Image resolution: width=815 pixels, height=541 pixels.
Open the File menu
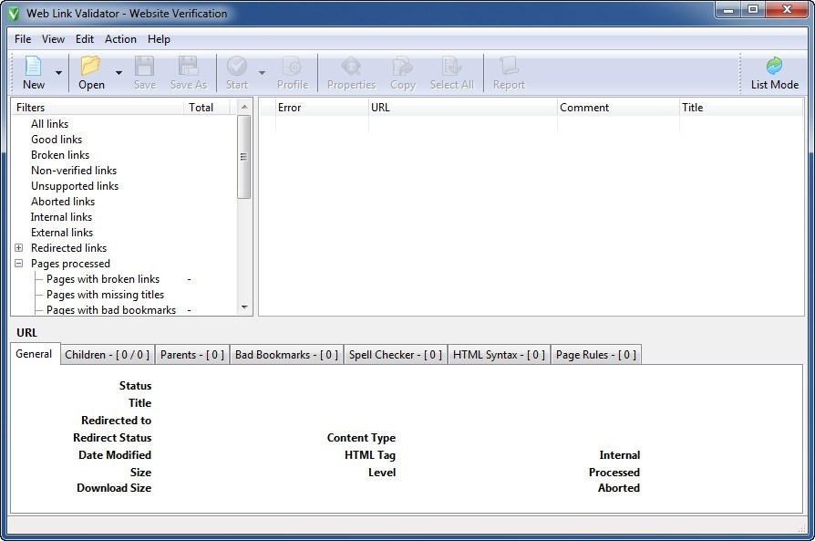(23, 39)
